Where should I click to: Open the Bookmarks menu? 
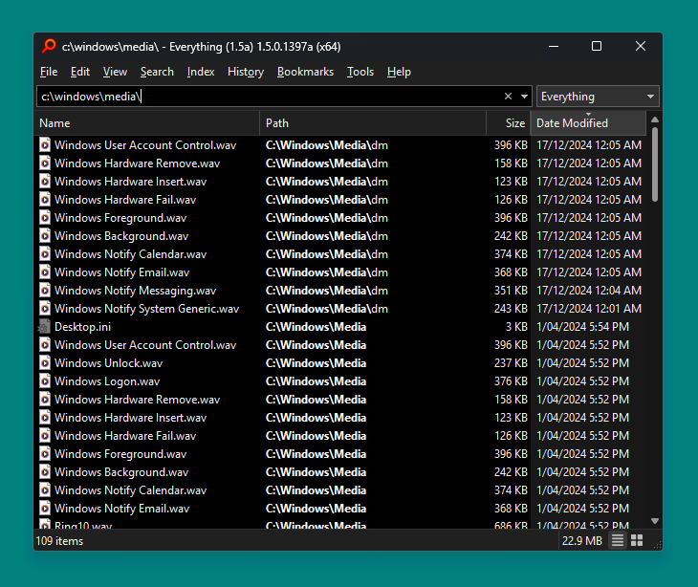pos(305,72)
